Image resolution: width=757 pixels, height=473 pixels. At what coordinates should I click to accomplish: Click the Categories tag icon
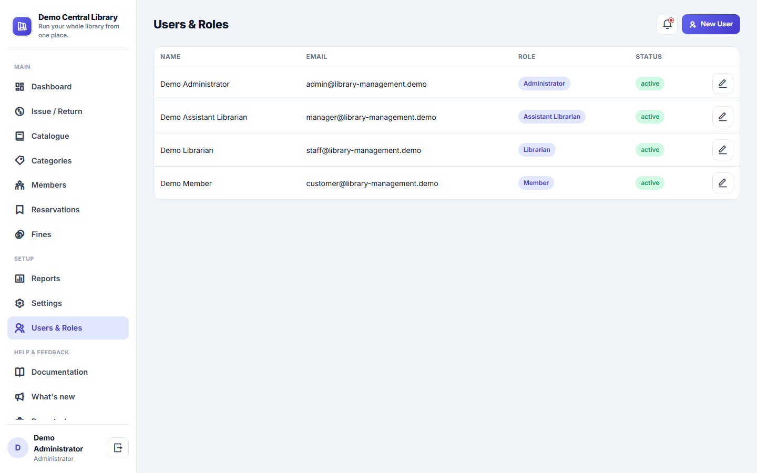click(x=20, y=160)
